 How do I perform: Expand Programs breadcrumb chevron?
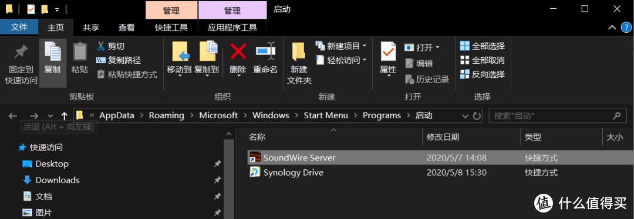tap(409, 116)
